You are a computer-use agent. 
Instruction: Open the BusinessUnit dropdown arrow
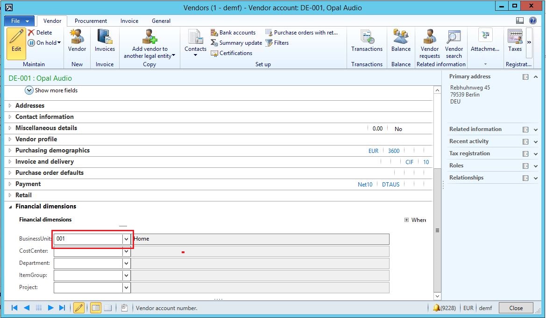[x=126, y=239]
